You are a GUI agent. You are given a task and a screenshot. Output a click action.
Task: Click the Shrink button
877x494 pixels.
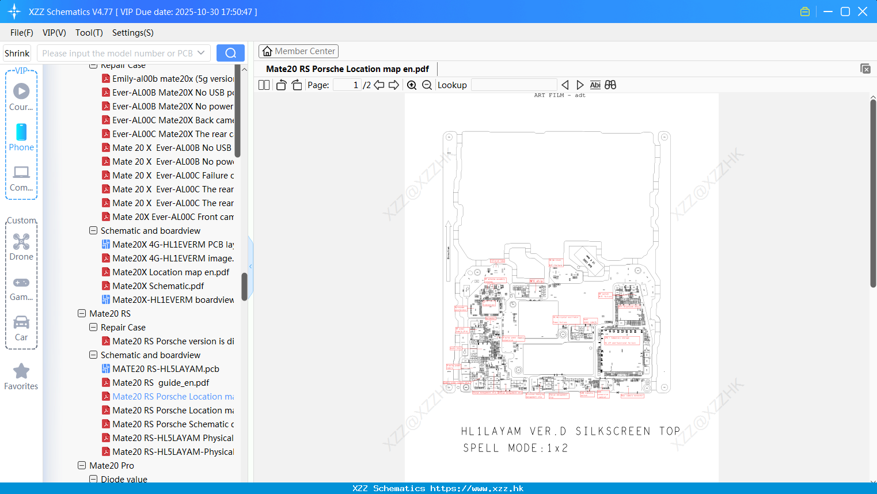(17, 53)
